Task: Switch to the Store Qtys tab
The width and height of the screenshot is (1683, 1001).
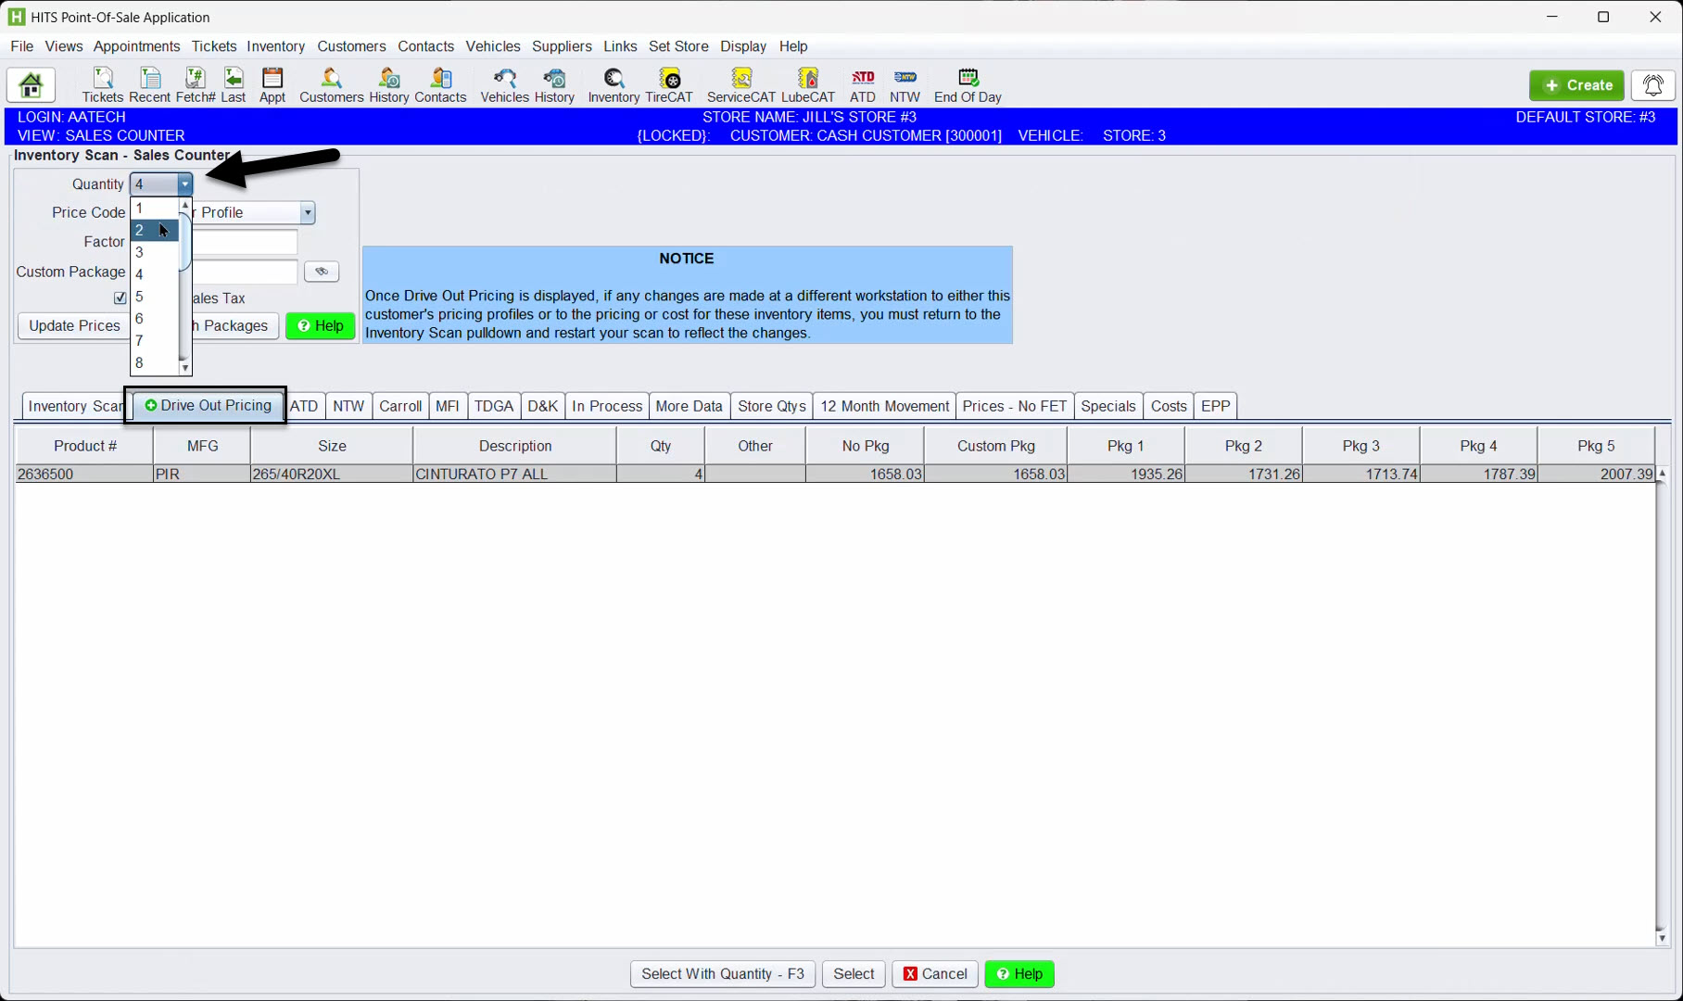Action: [771, 406]
